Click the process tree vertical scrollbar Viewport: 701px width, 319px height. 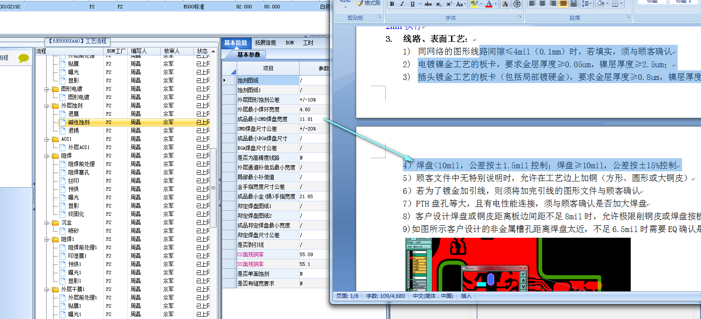tap(213, 187)
